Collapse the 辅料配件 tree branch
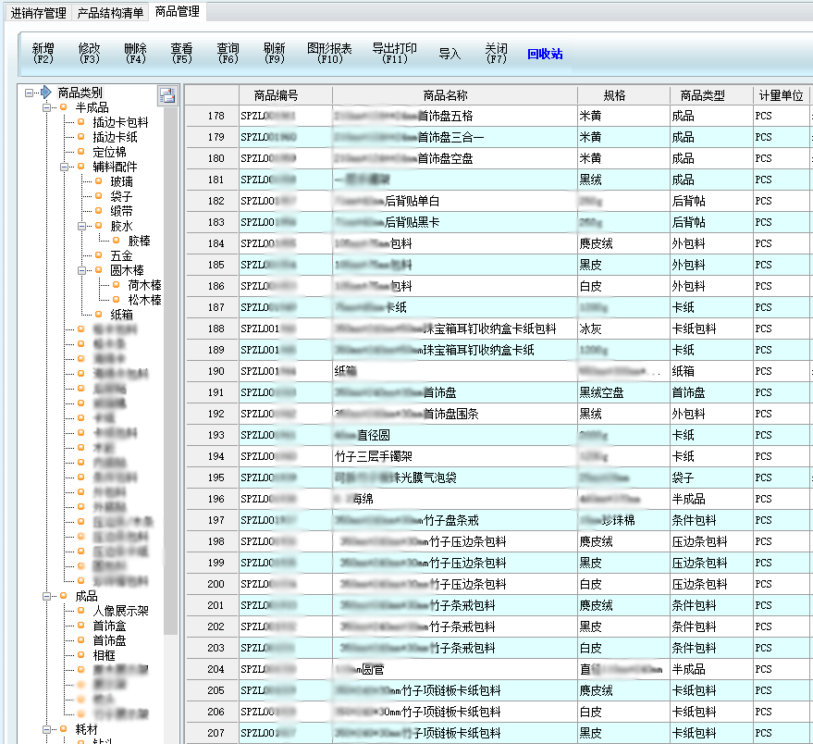 (x=65, y=167)
